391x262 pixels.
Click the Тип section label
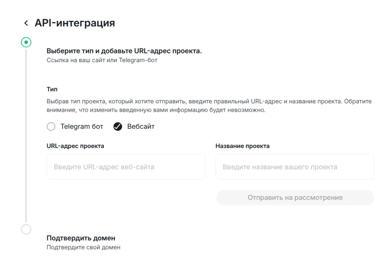(52, 89)
